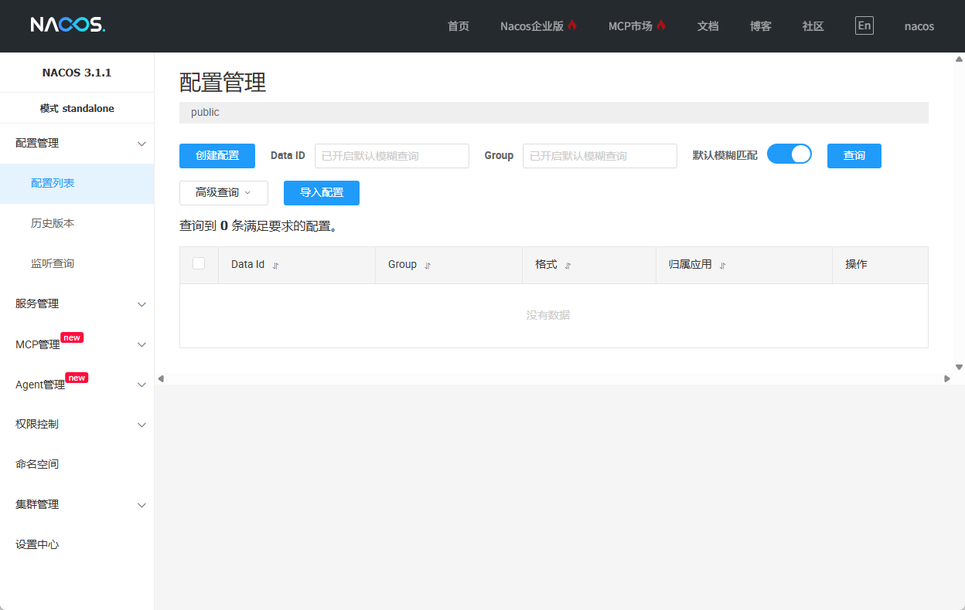This screenshot has width=965, height=610.
Task: Sort table by Group column icon
Action: (x=428, y=265)
